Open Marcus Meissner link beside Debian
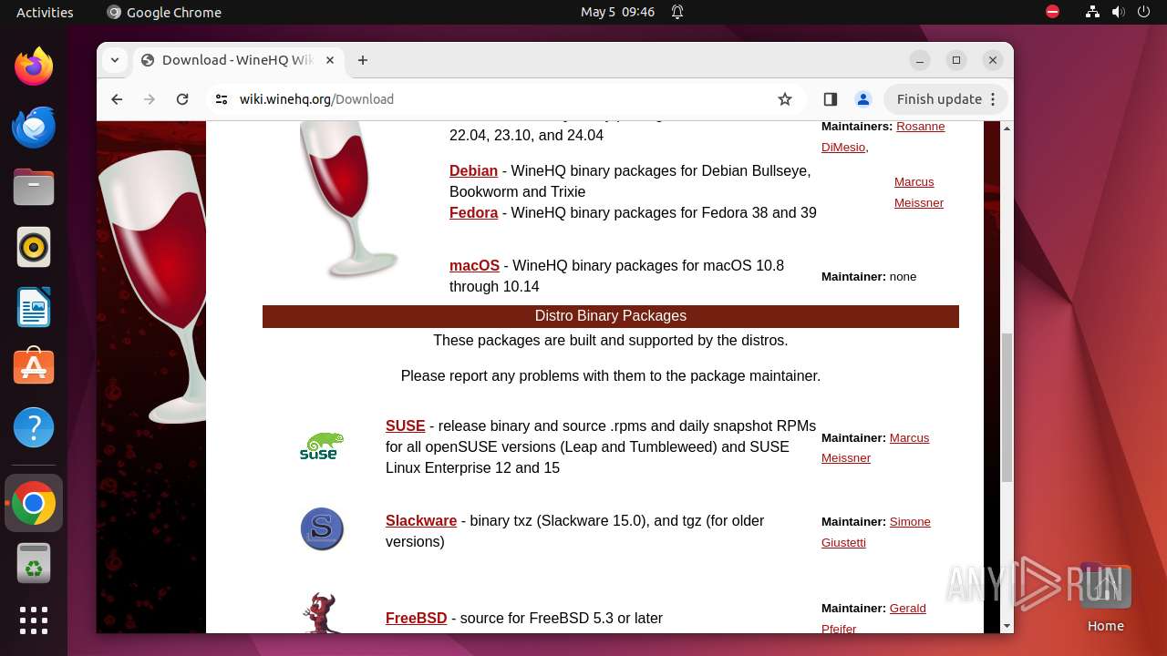Image resolution: width=1167 pixels, height=656 pixels. click(918, 192)
